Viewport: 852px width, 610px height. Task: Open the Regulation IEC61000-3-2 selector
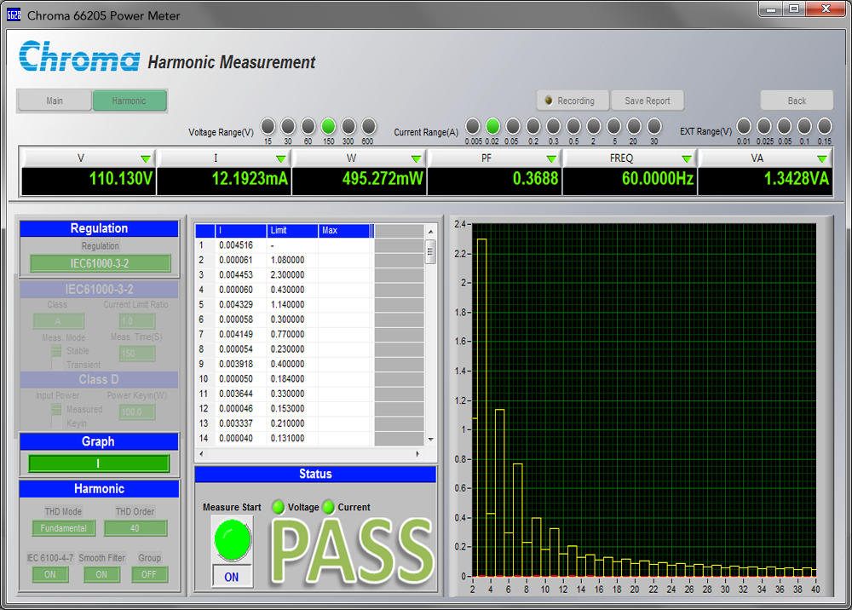(100, 263)
